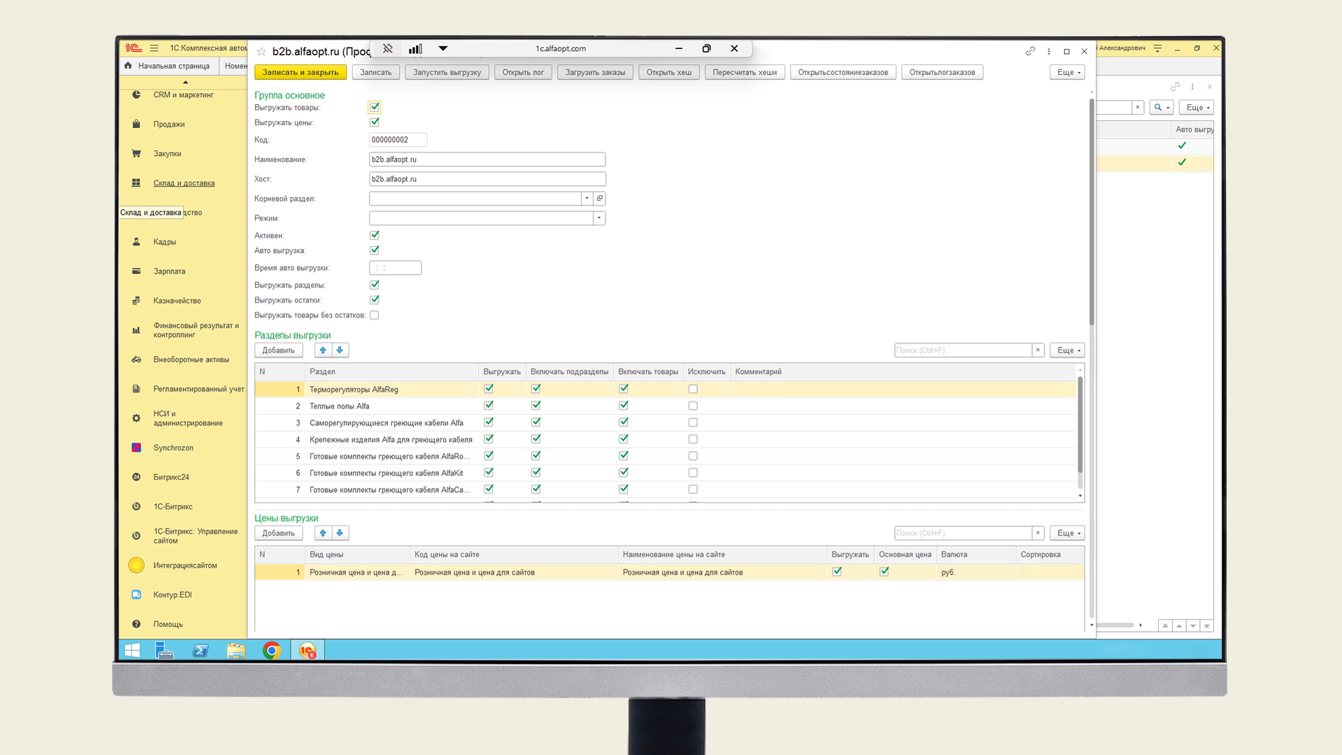
Task: Move price row down in Цены выгрузки
Action: click(x=340, y=533)
